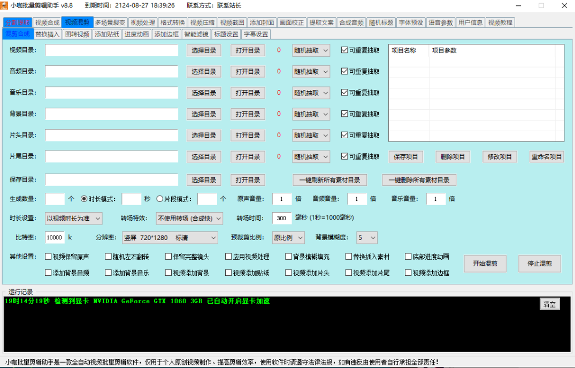Open the 分辨率 dropdown

[170, 237]
